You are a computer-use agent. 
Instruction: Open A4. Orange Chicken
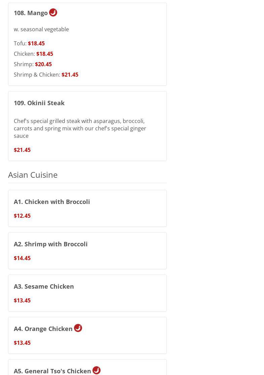[x=43, y=329]
